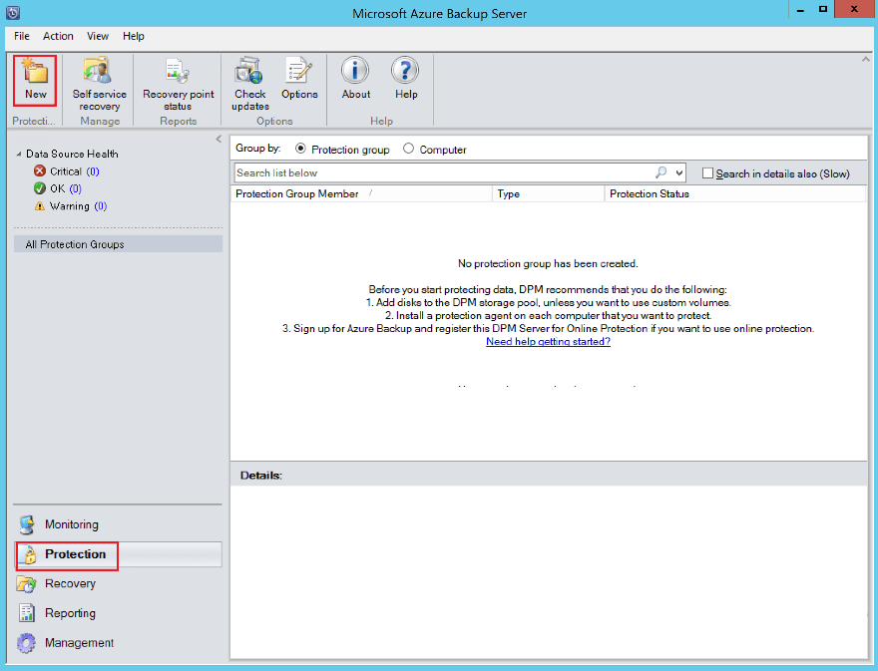Select the Computer radio button
The width and height of the screenshot is (878, 671).
pos(409,149)
